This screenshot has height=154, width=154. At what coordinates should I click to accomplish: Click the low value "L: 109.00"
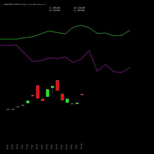(x=79, y=10)
